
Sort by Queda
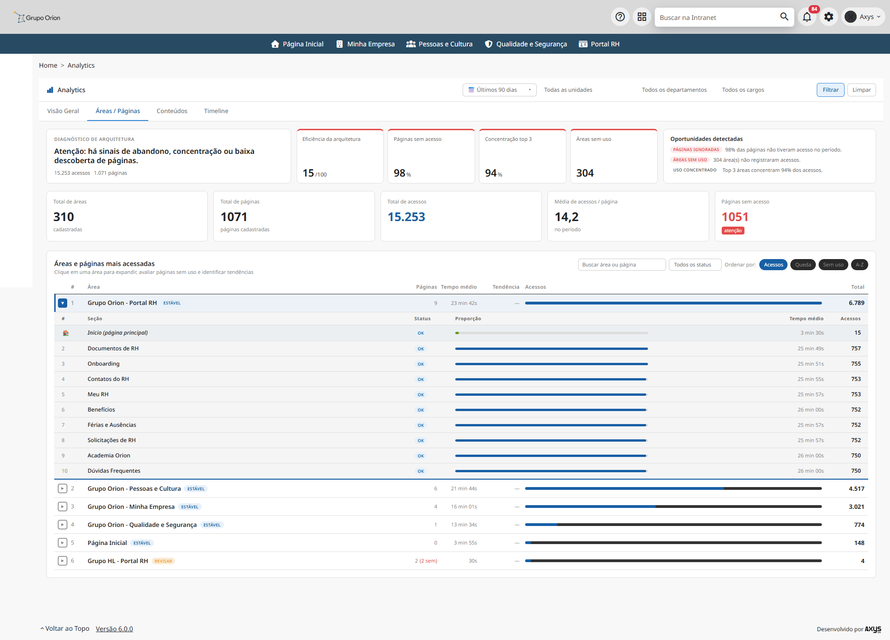coord(803,265)
